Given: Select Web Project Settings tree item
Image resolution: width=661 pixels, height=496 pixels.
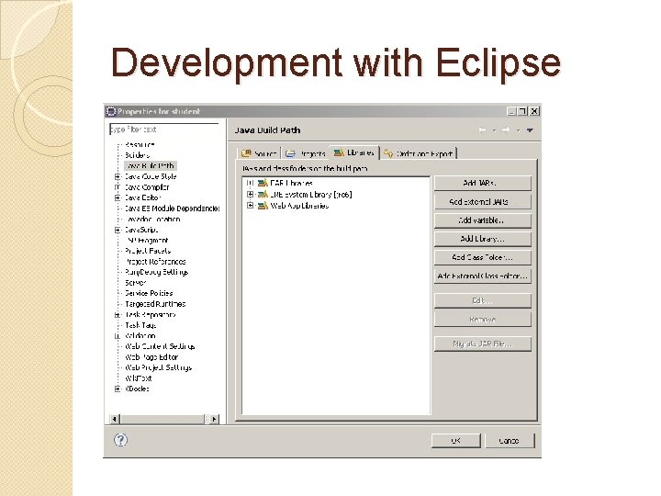Looking at the screenshot, I should pyautogui.click(x=159, y=367).
